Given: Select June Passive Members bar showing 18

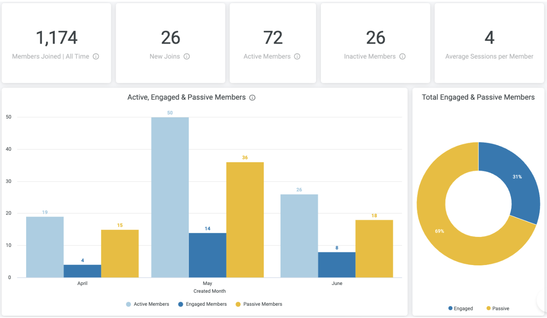Looking at the screenshot, I should point(374,249).
